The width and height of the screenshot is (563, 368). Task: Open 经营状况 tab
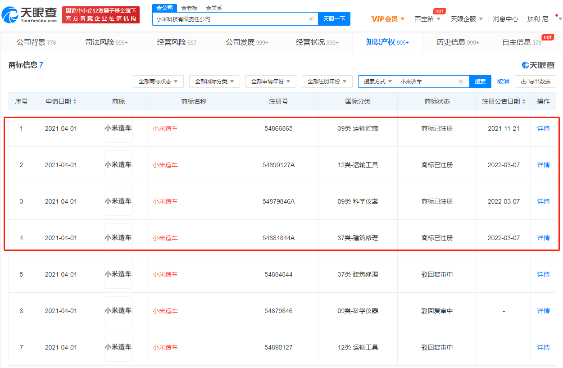click(317, 42)
